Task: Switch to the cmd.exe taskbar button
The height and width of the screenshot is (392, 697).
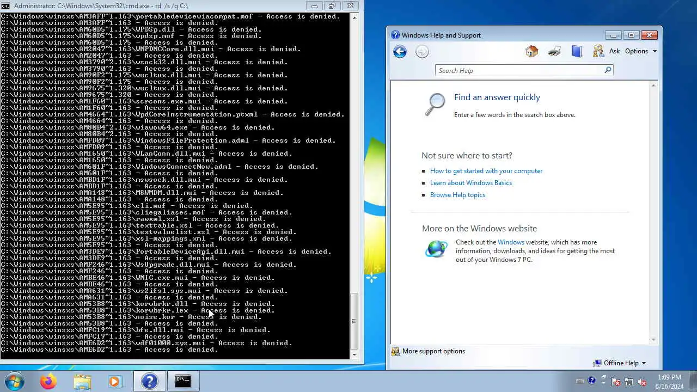Action: coord(183,381)
